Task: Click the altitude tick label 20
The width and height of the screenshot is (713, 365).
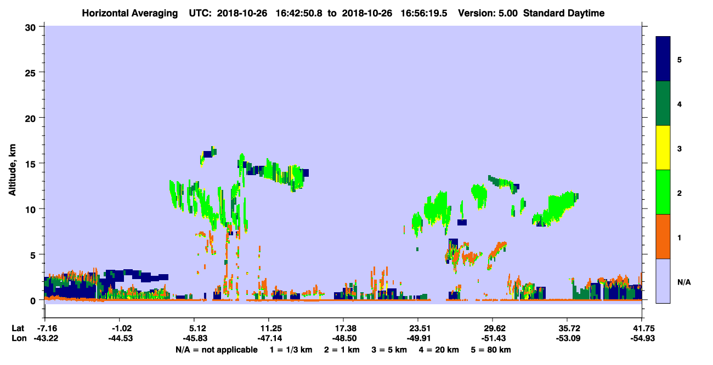Action: point(31,118)
